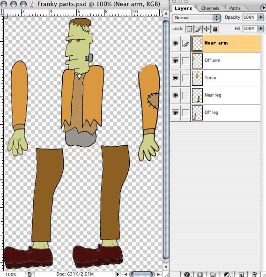Click the zoom percentage field in status bar
This screenshot has width=266, height=277.
[11, 275]
